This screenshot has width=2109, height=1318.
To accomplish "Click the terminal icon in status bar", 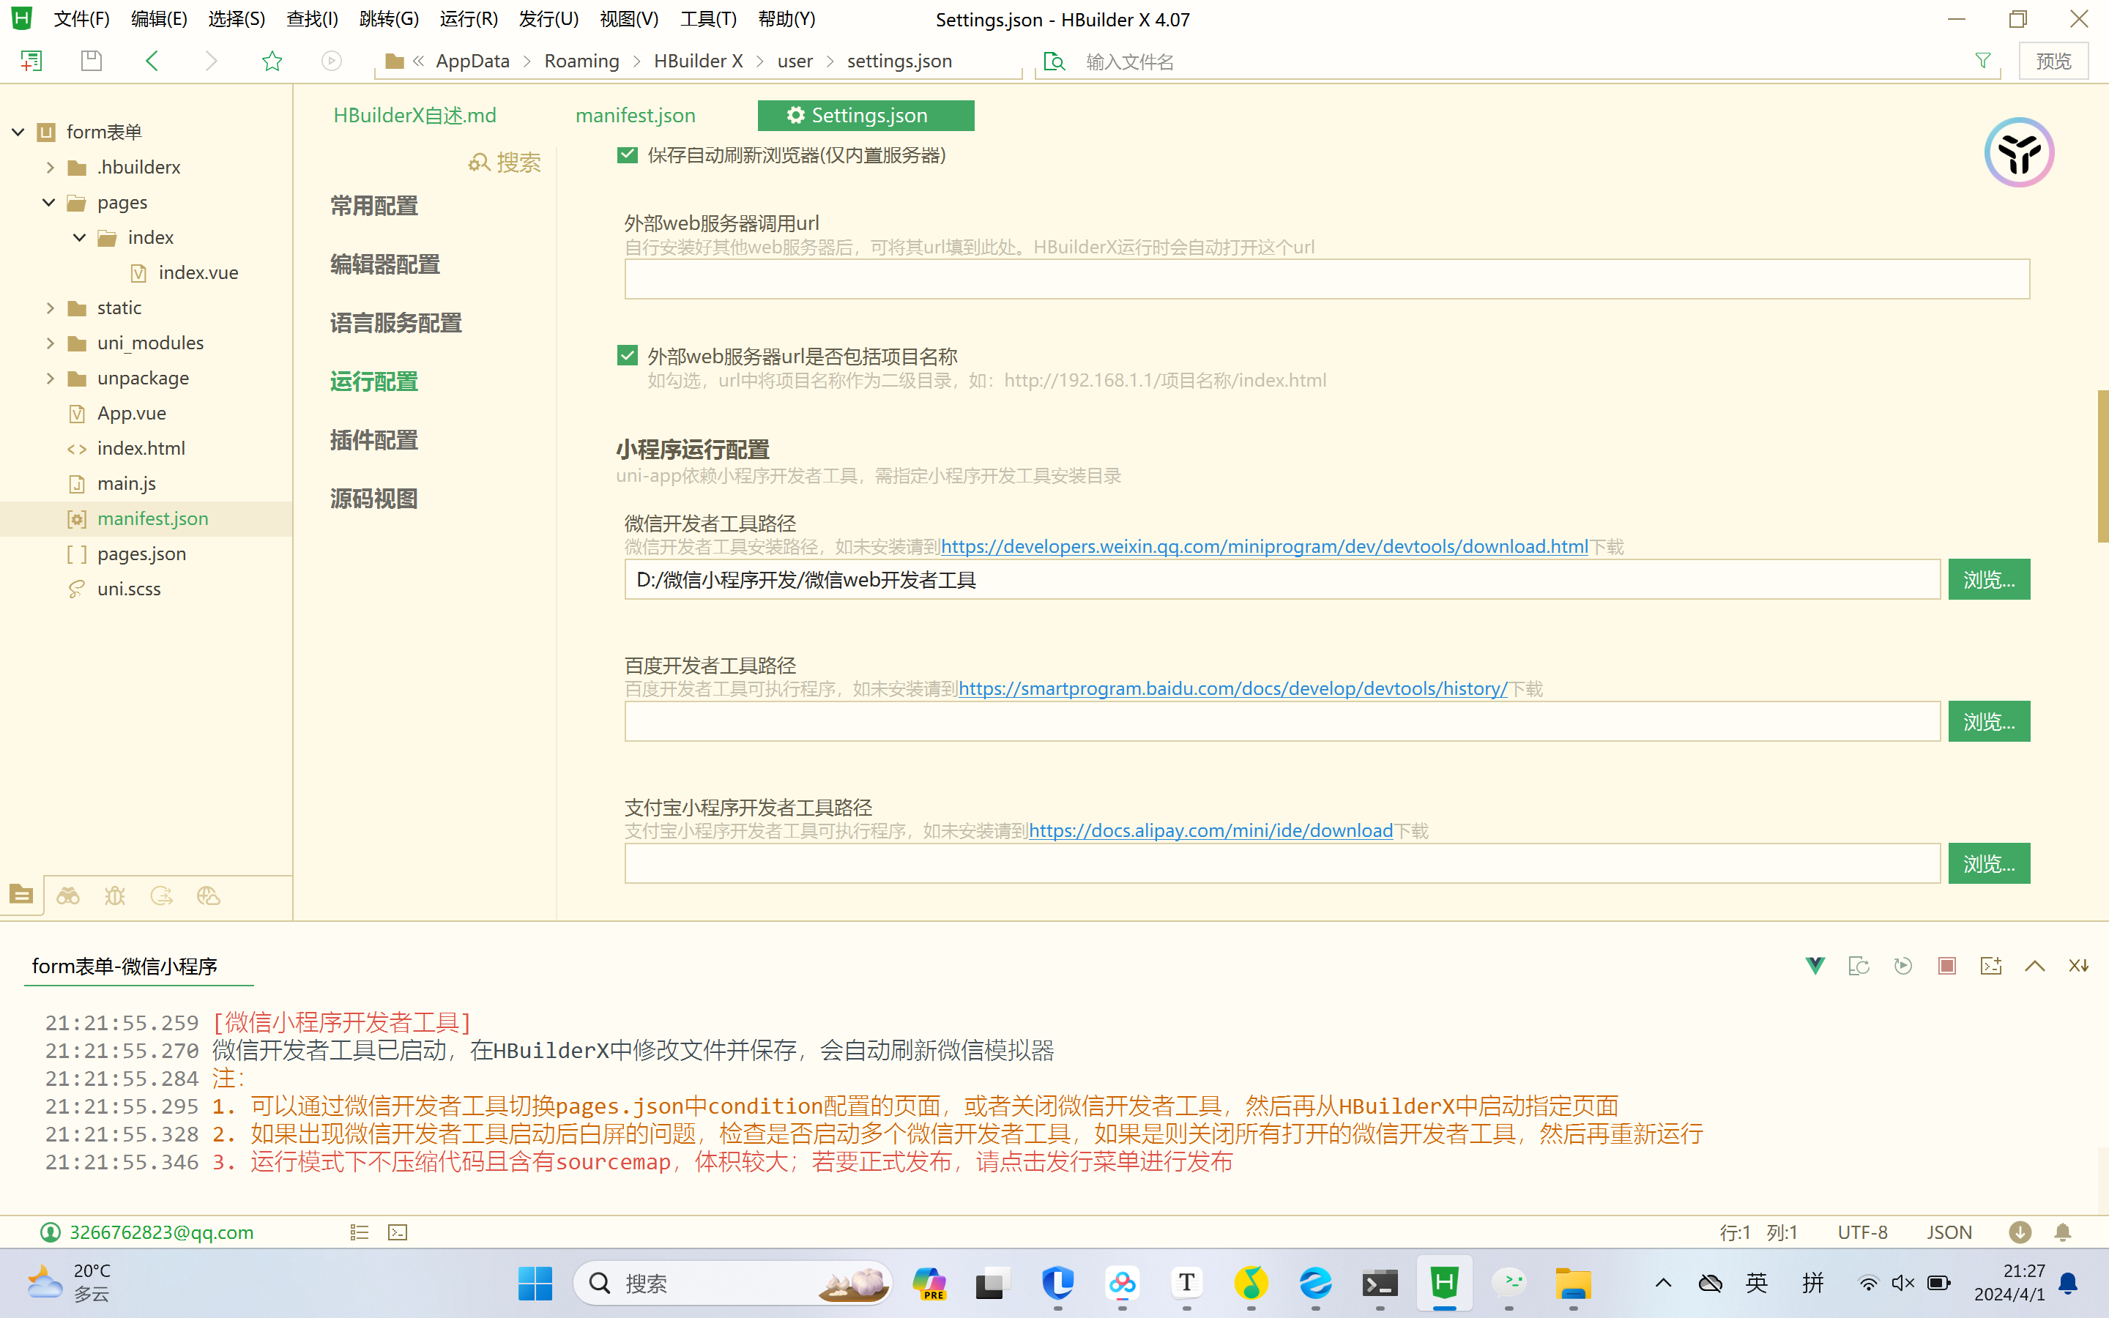I will [398, 1232].
